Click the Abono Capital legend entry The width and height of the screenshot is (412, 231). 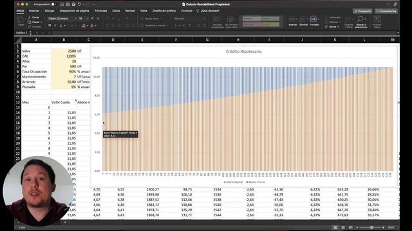tap(233, 182)
